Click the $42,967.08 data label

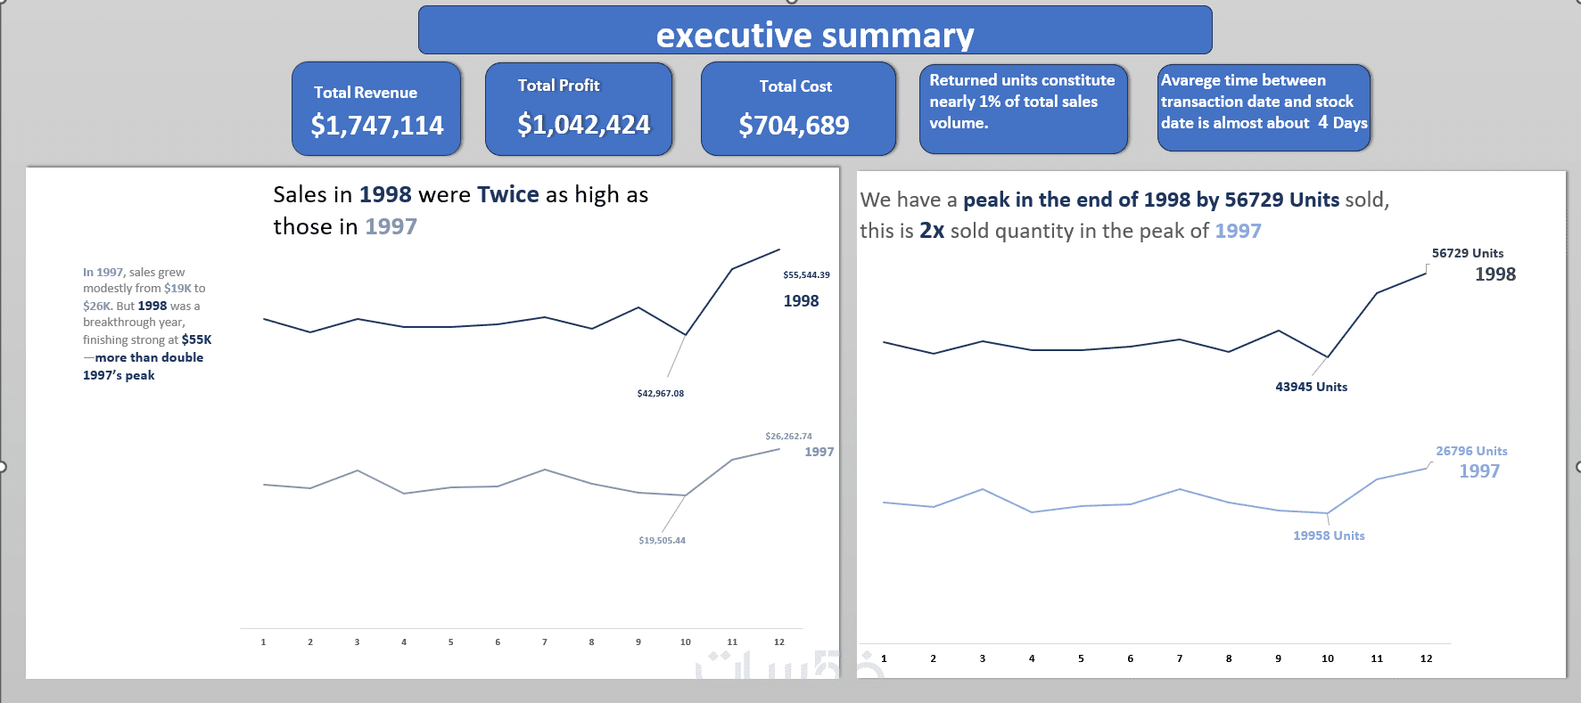[x=661, y=393]
